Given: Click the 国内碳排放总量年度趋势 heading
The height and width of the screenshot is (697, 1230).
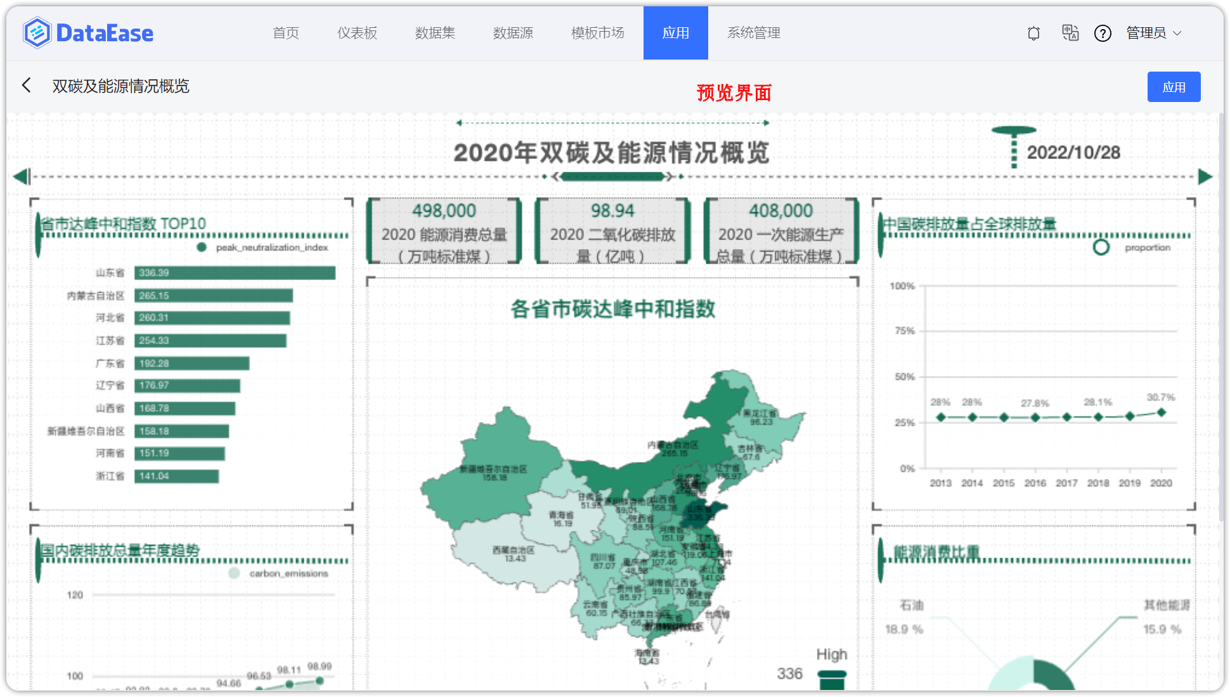Looking at the screenshot, I should pos(120,550).
